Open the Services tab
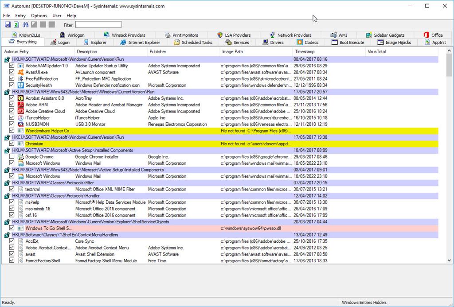Image resolution: width=454 pixels, height=307 pixels. [237, 42]
